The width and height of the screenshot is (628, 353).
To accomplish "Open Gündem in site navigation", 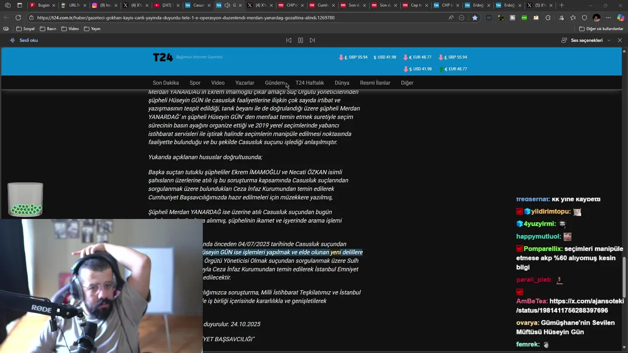I will [275, 83].
